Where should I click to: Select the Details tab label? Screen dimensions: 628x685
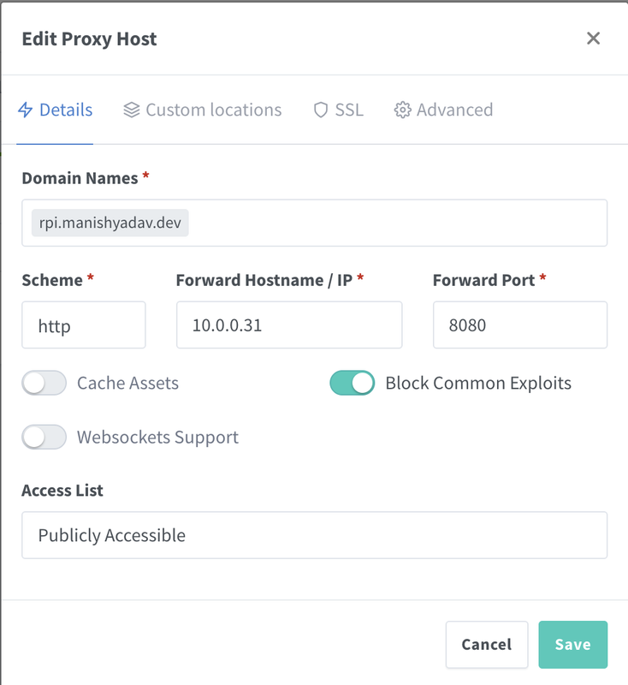[66, 110]
